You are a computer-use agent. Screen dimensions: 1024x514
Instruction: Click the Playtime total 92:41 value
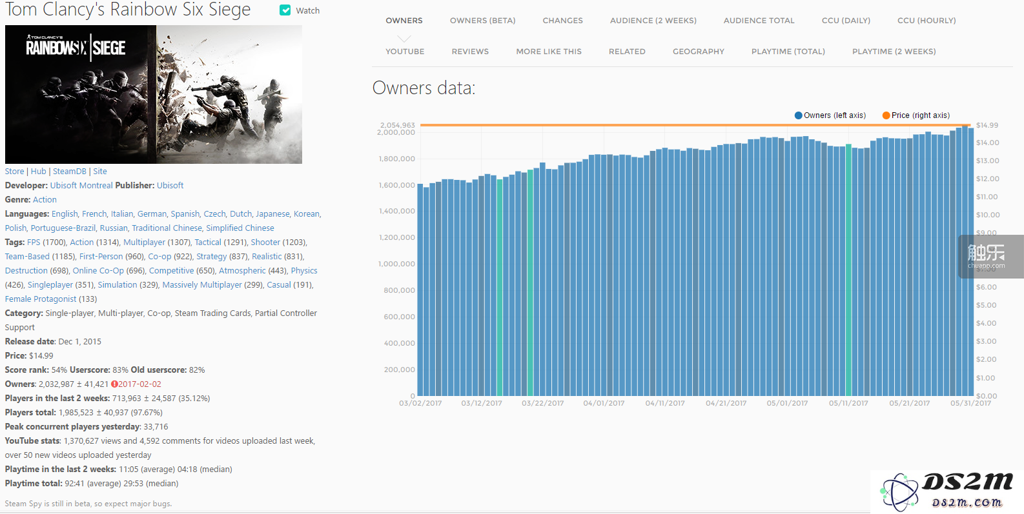point(74,484)
